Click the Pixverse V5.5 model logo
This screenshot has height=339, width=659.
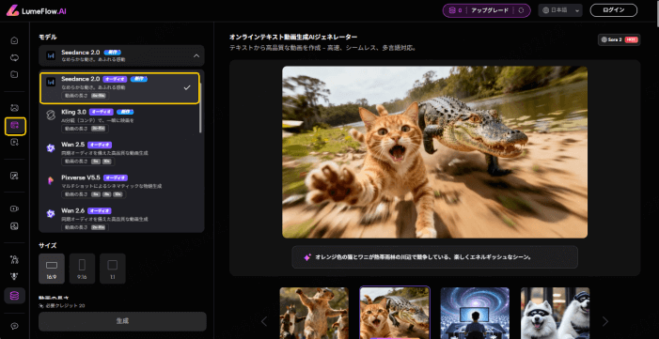(51, 181)
